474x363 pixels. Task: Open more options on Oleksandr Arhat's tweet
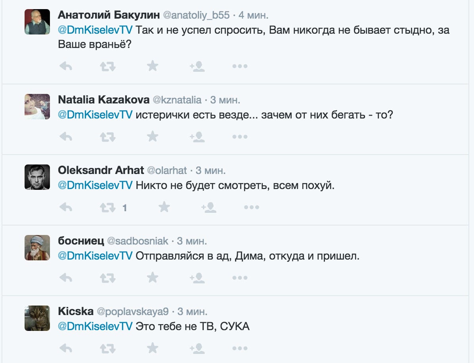coord(251,207)
